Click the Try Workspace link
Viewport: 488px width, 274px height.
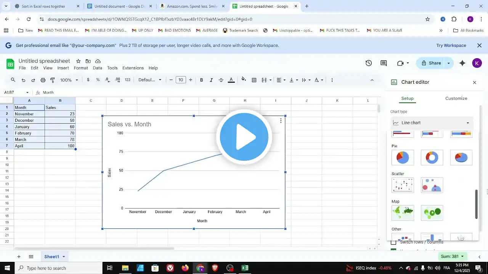point(451,45)
